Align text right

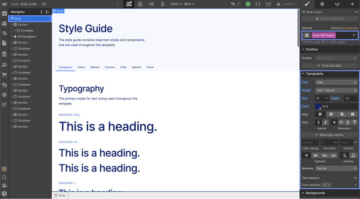pyautogui.click(x=342, y=114)
